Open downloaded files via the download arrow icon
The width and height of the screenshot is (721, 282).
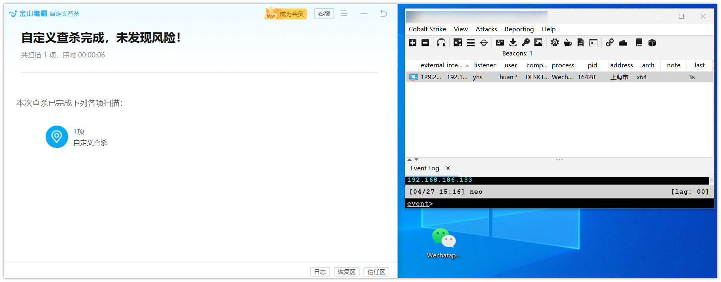[513, 43]
